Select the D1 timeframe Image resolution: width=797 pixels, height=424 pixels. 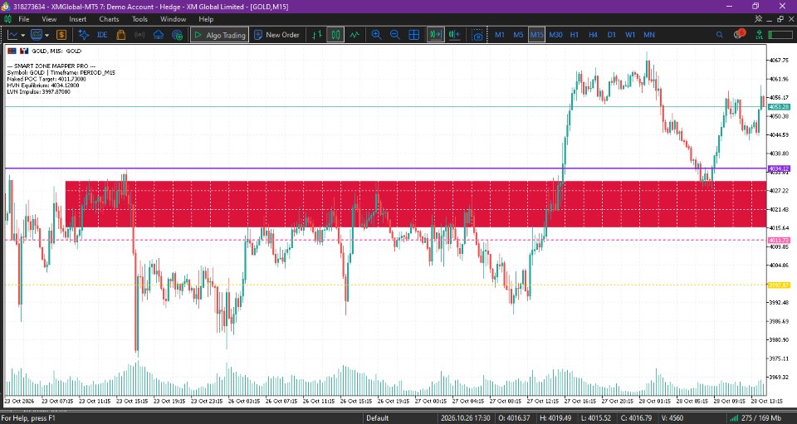pyautogui.click(x=612, y=35)
